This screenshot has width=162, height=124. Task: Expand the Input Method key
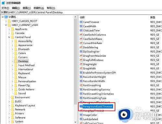click(x=12, y=65)
